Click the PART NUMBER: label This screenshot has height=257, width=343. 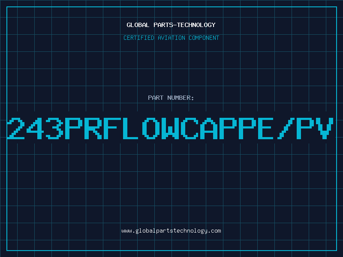coord(171,98)
